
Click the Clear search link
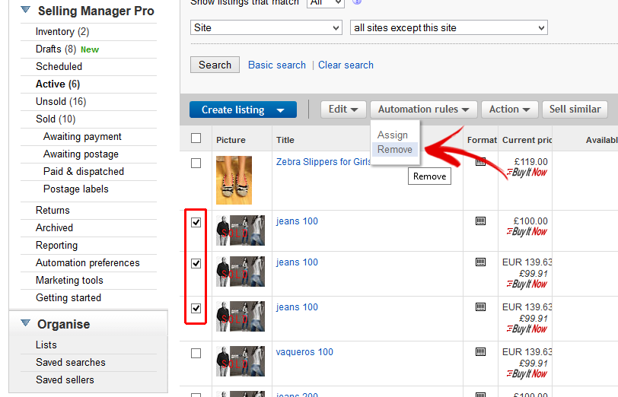(346, 65)
